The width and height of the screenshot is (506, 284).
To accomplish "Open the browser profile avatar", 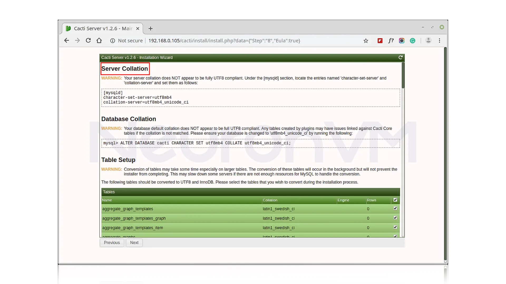I will click(429, 40).
